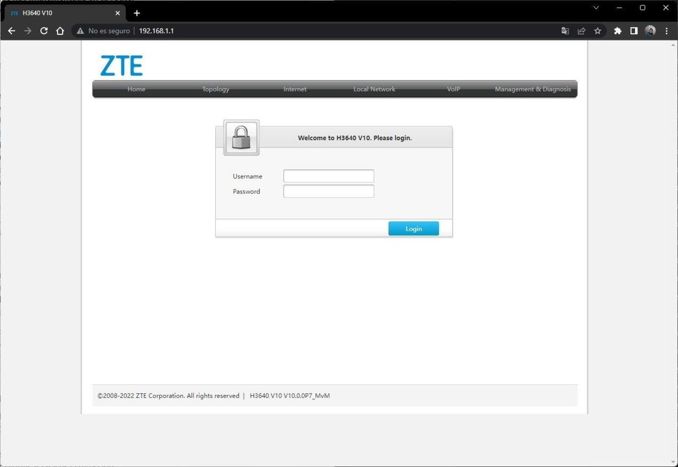Focus the Password input field

point(329,191)
